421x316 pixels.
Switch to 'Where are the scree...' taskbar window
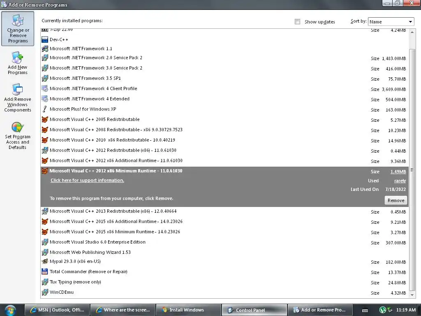click(123, 310)
